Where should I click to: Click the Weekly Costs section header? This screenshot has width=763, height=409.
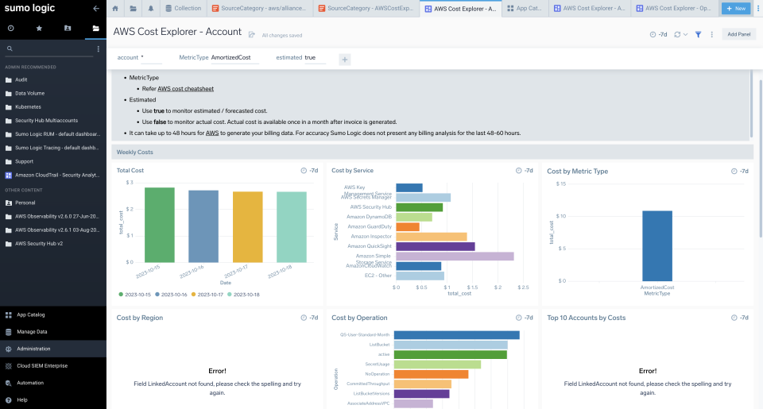click(432, 152)
